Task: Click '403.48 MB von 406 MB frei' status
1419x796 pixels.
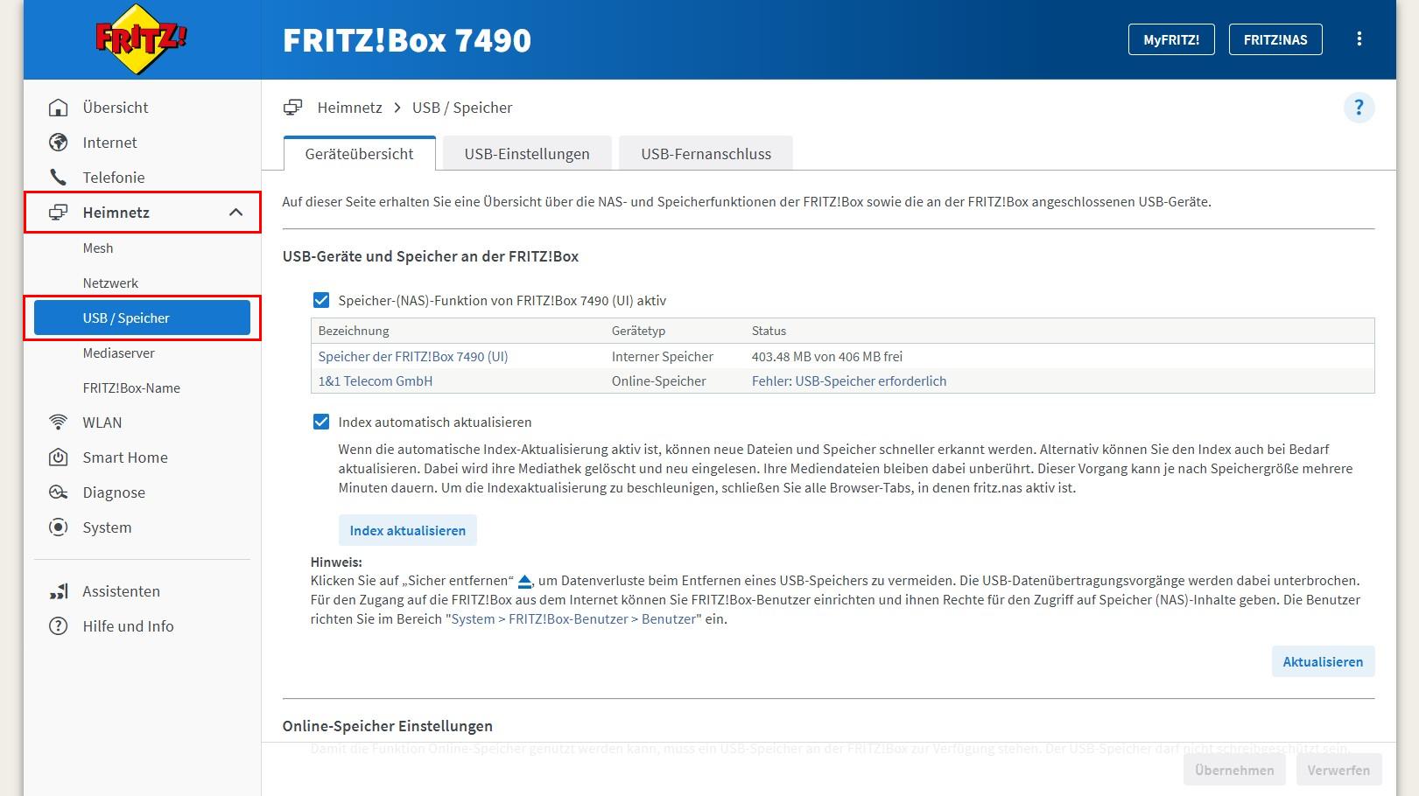Action: click(x=827, y=356)
